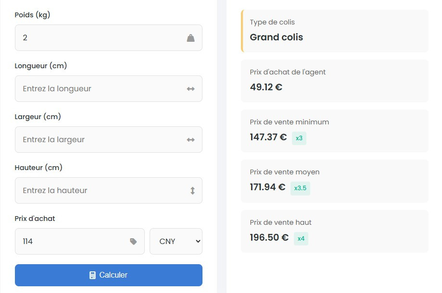Click the price tag icon in Prix d'achat
This screenshot has width=442, height=293.
(133, 242)
